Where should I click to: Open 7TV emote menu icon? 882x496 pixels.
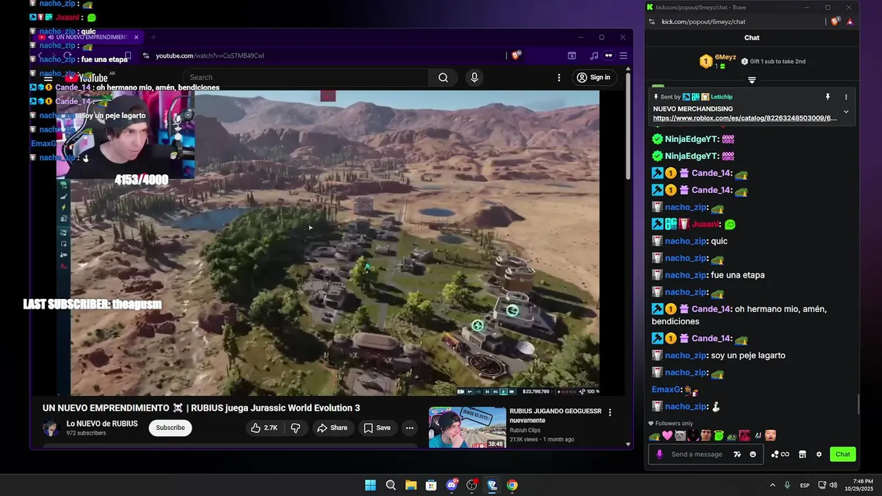[738, 455]
